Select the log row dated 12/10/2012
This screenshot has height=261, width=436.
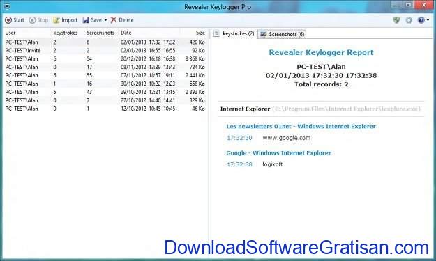105,109
